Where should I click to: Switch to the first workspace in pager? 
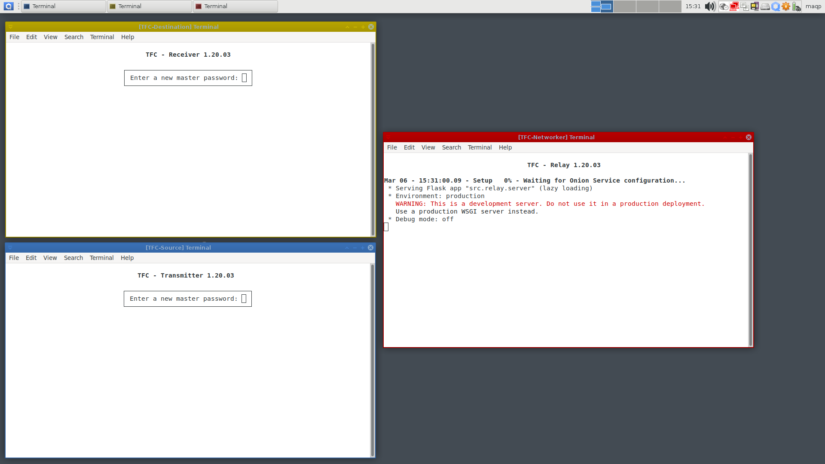[602, 6]
